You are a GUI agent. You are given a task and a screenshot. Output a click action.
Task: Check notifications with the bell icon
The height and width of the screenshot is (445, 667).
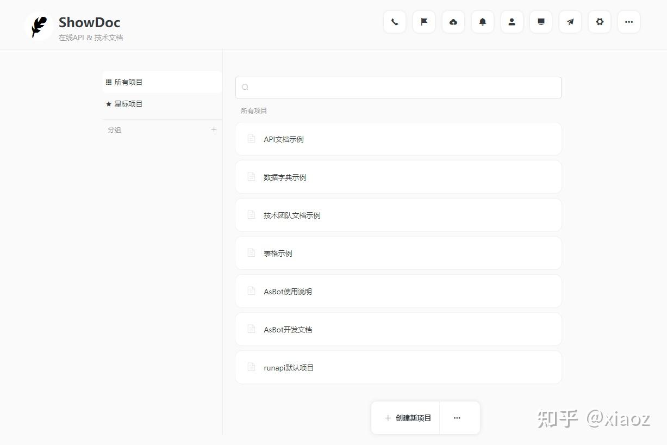coord(482,22)
